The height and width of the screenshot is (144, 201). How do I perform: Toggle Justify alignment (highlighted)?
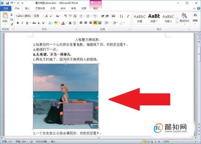[x=95, y=23]
